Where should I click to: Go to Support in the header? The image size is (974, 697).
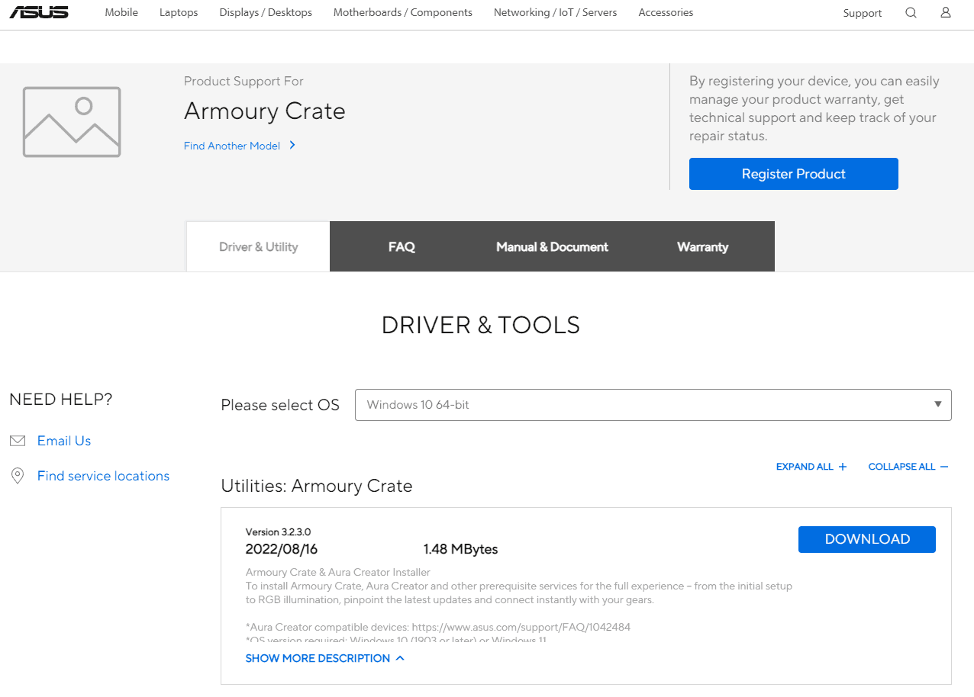(863, 13)
